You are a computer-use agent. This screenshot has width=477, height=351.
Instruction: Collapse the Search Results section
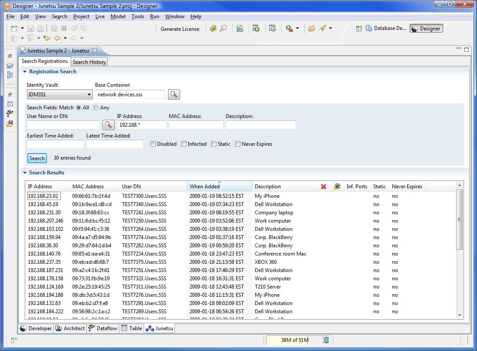click(25, 173)
